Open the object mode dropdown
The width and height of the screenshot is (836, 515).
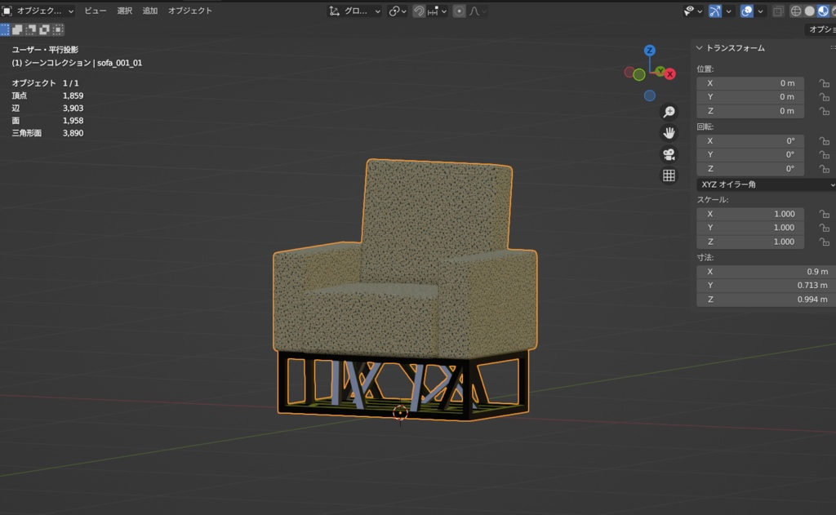click(38, 11)
